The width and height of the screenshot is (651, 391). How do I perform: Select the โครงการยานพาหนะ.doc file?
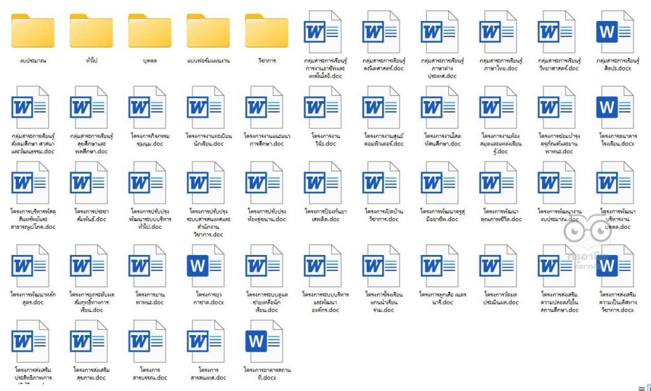click(x=147, y=266)
